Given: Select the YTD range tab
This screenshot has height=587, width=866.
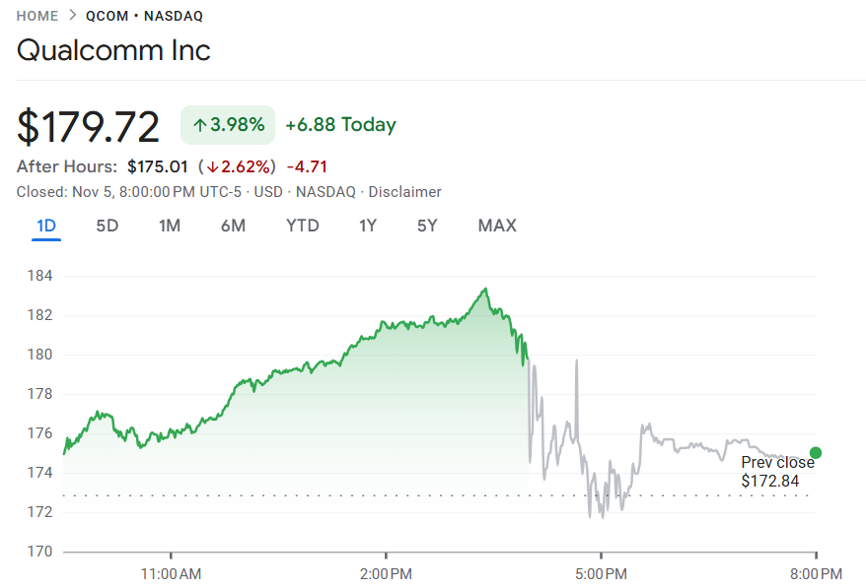Looking at the screenshot, I should [303, 226].
